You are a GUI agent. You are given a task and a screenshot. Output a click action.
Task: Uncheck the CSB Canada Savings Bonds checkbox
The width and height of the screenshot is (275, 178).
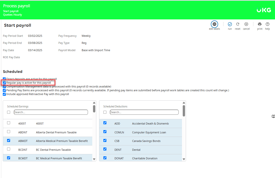(x=105, y=140)
